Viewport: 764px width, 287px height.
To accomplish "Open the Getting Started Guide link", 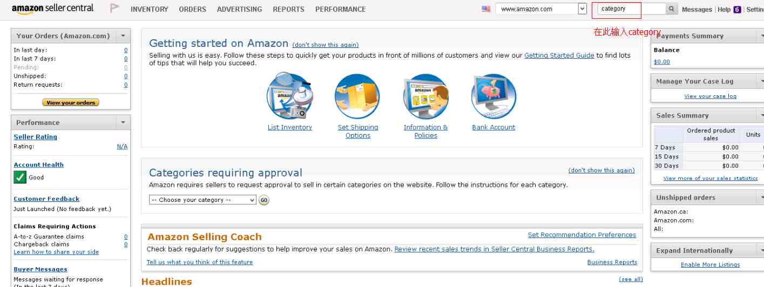I will 559,55.
